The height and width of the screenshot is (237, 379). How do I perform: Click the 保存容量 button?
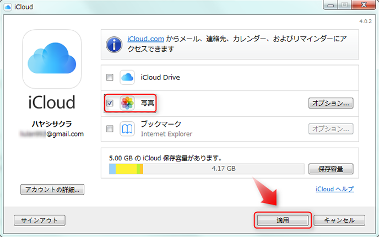pyautogui.click(x=331, y=169)
